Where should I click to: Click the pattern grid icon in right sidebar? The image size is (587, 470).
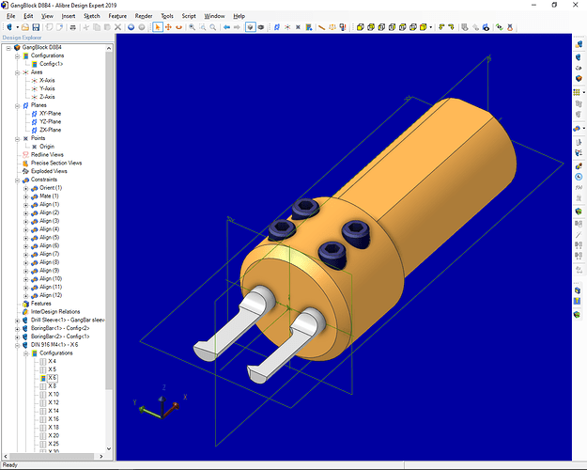(x=577, y=92)
